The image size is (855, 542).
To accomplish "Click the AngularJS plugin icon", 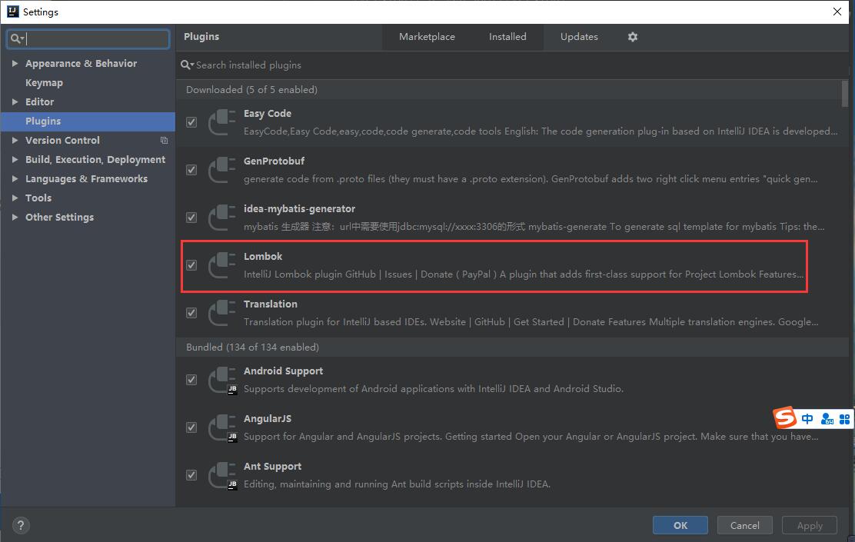I will (x=222, y=427).
